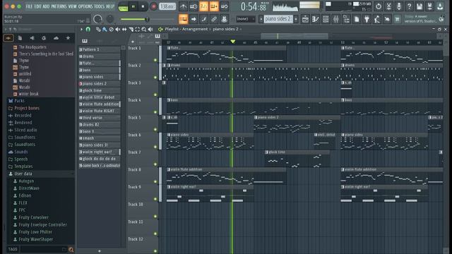452x254 pixels.
Task: Stop playback with the stop button
Action: point(143,6)
